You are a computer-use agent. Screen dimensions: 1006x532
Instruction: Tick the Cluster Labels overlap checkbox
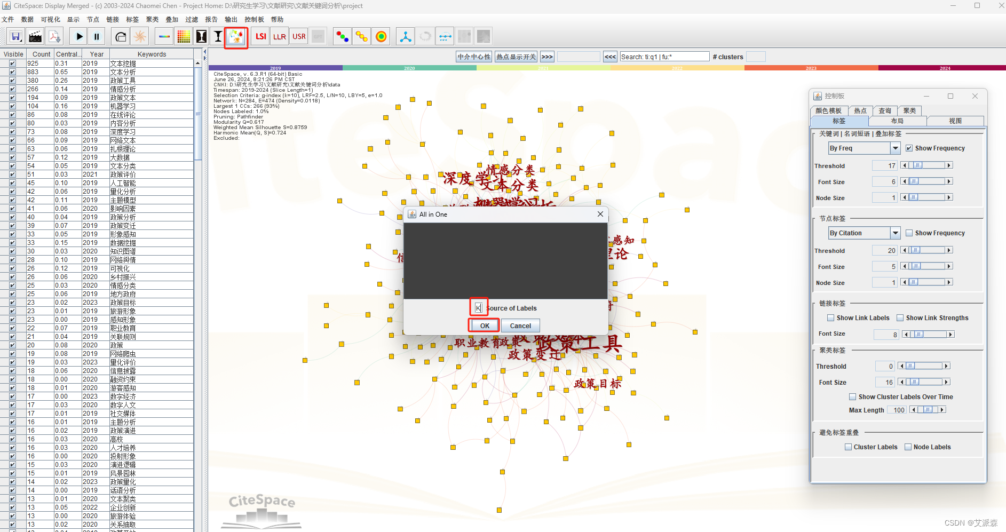(x=848, y=447)
